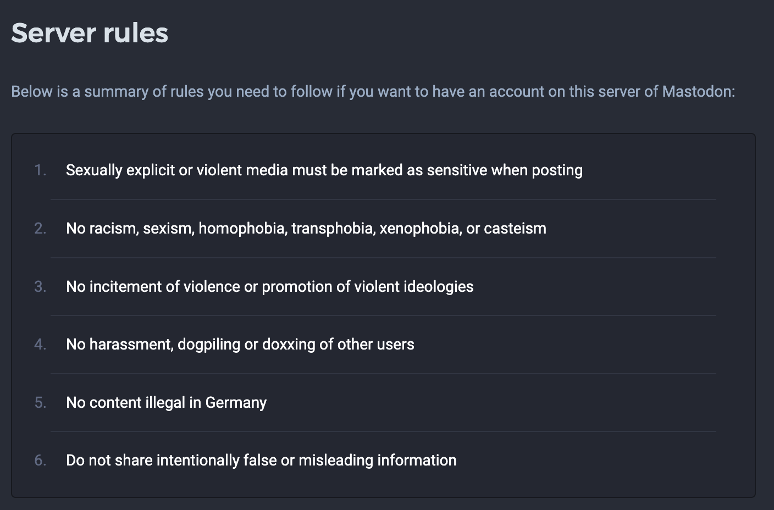This screenshot has height=510, width=774.
Task: Click list number 2 beside second rule
Action: coord(40,229)
